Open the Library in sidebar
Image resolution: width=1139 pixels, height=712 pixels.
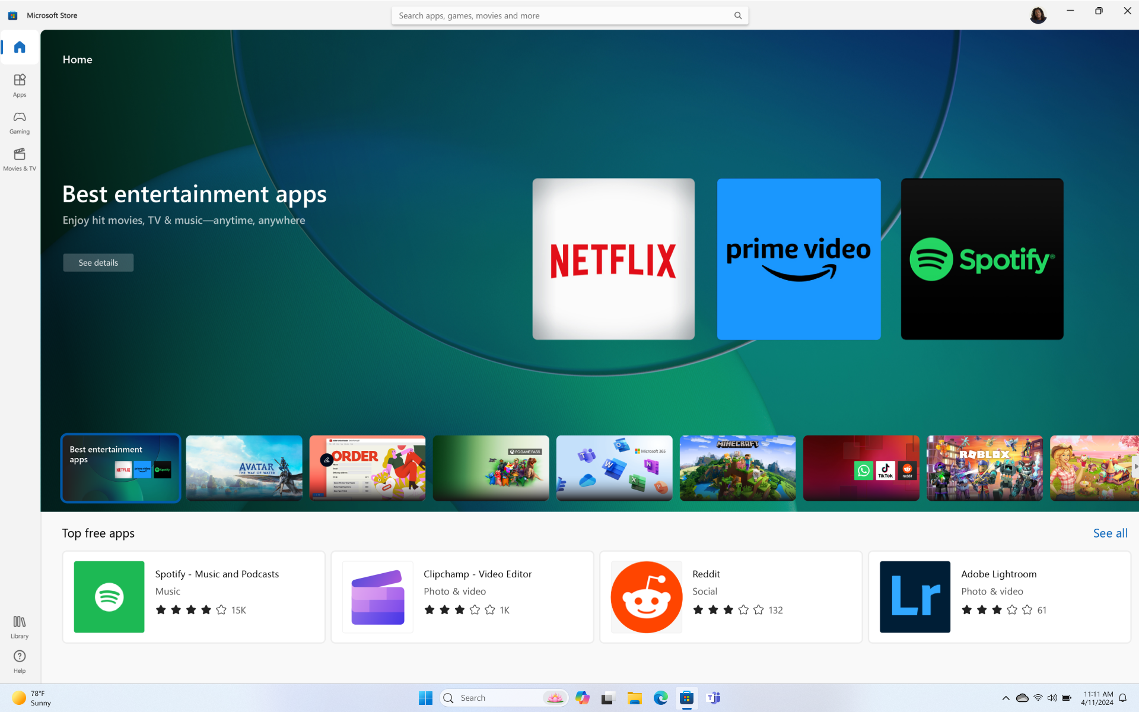click(20, 627)
